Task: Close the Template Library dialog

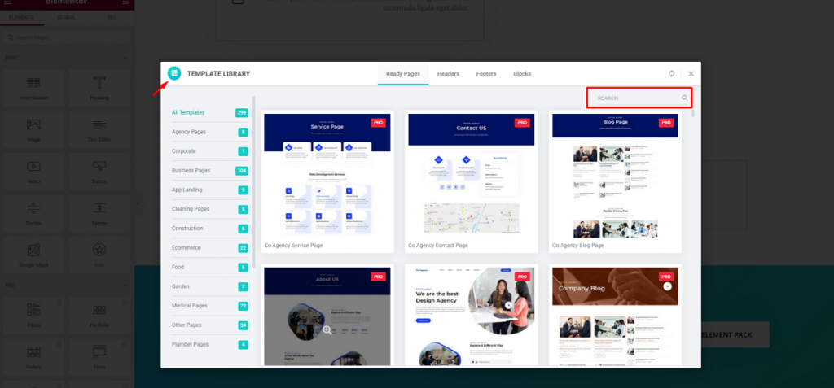Action: [691, 74]
